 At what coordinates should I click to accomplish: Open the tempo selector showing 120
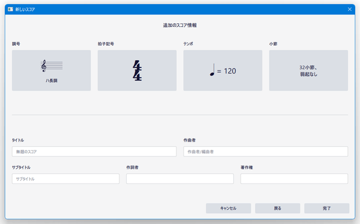[x=223, y=70]
